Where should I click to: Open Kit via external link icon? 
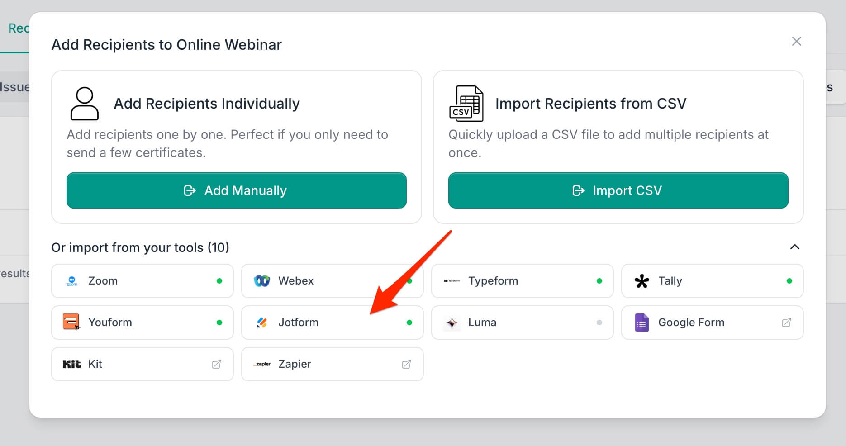[x=217, y=364]
